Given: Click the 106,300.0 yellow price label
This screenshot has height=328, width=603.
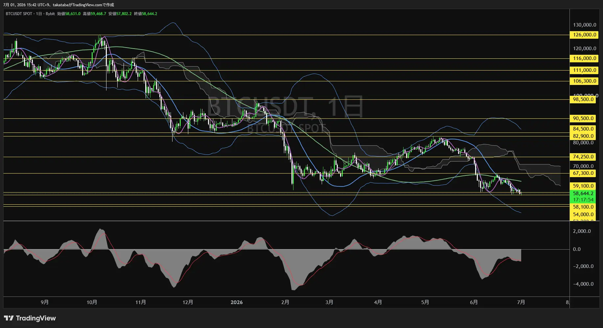Looking at the screenshot, I should click(x=584, y=81).
